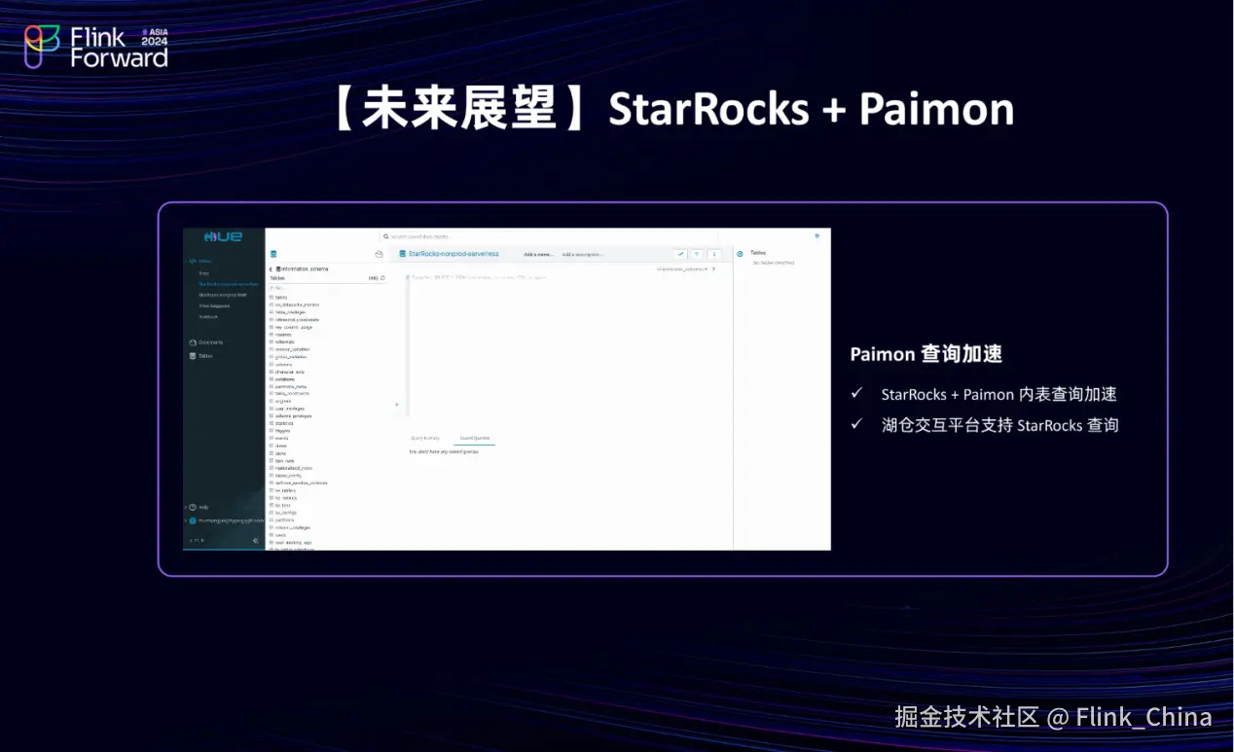This screenshot has width=1234, height=752.
Task: Select the engines table
Action: [281, 401]
